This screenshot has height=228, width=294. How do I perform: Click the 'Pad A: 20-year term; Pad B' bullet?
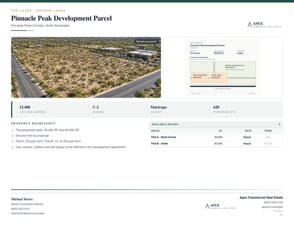(48, 141)
